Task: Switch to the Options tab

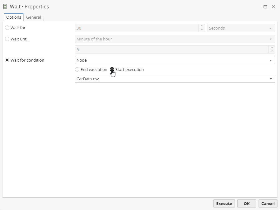Action: [x=14, y=17]
